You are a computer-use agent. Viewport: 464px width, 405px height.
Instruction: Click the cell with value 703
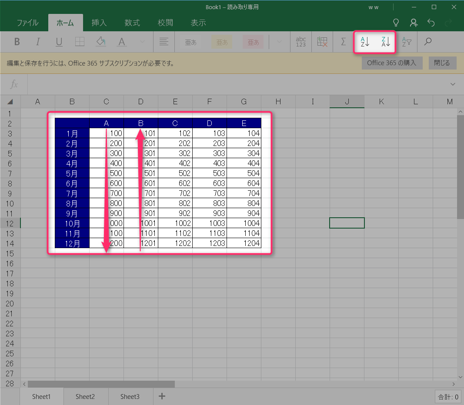click(210, 193)
